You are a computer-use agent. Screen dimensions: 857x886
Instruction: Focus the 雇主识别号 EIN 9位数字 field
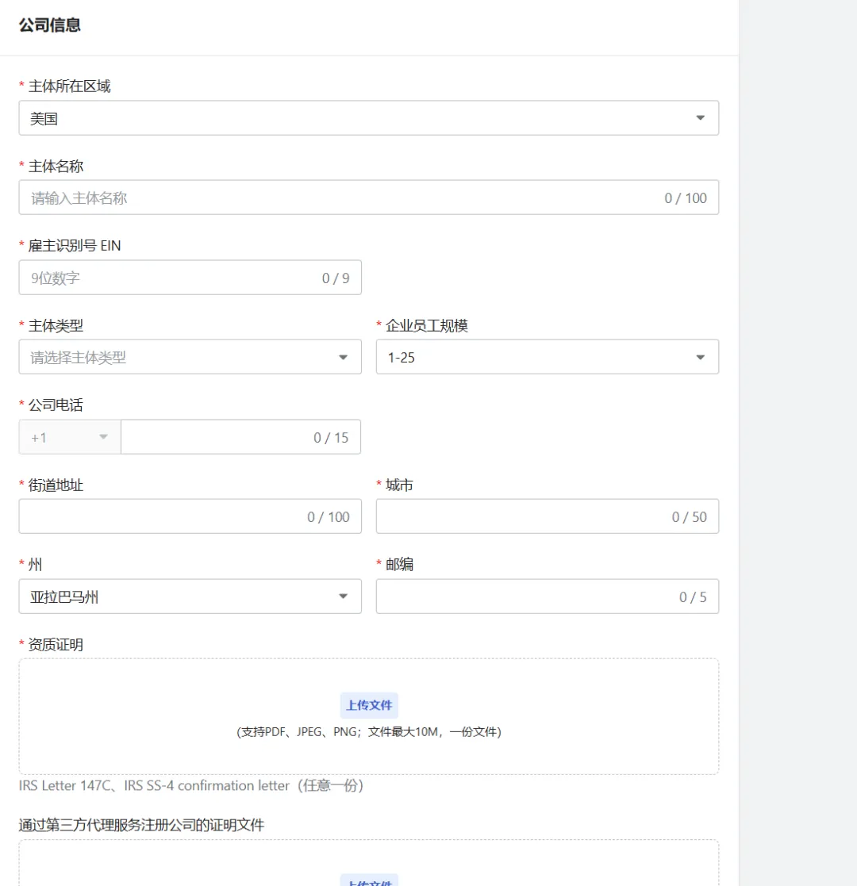click(x=171, y=278)
